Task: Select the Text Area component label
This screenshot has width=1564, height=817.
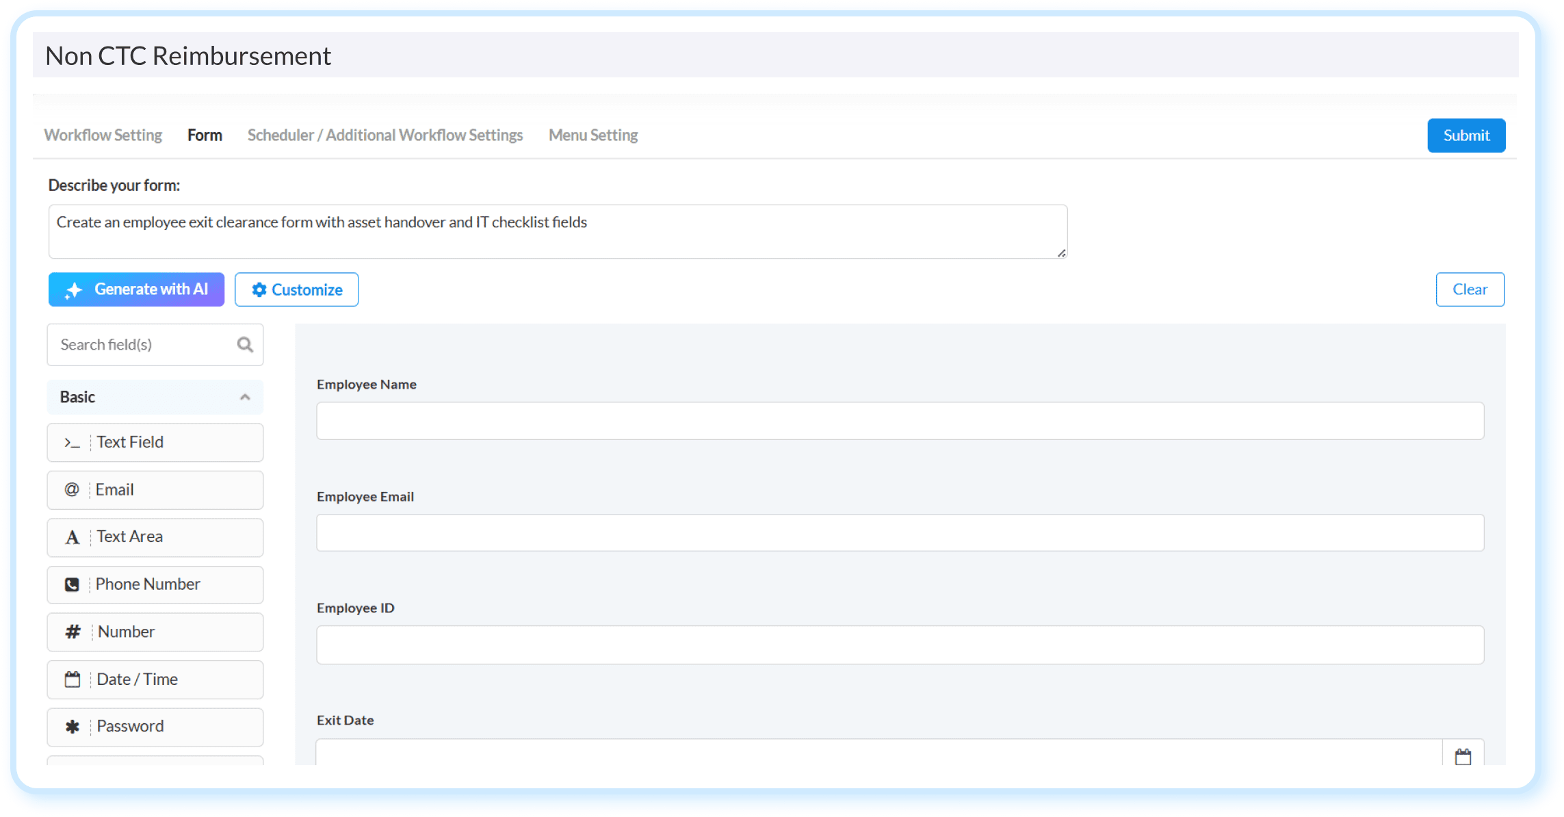Action: click(x=129, y=536)
